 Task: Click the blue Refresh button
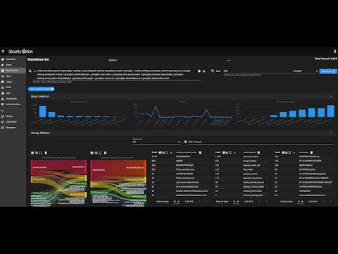[328, 71]
